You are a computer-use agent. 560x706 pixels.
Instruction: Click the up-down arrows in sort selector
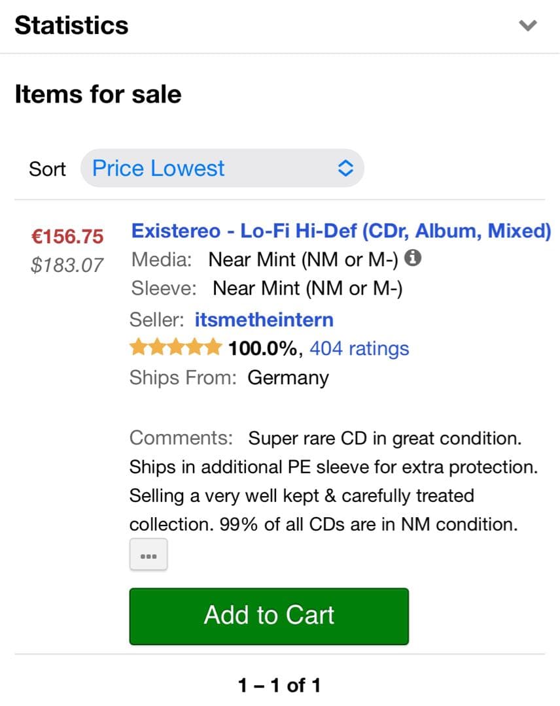click(x=345, y=169)
